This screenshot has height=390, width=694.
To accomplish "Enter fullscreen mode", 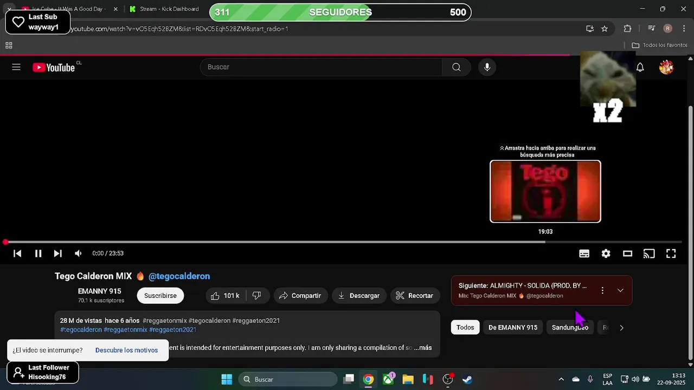I will pyautogui.click(x=671, y=253).
